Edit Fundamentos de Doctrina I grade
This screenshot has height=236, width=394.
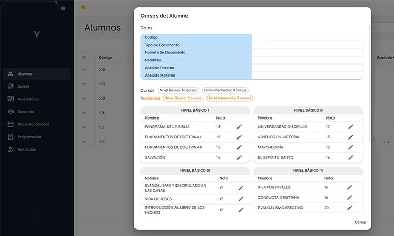tap(239, 137)
